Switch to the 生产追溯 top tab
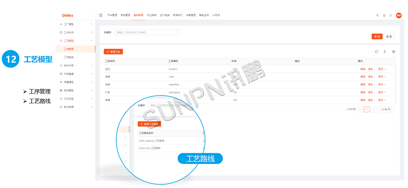This screenshot has height=188, width=408. (165, 15)
